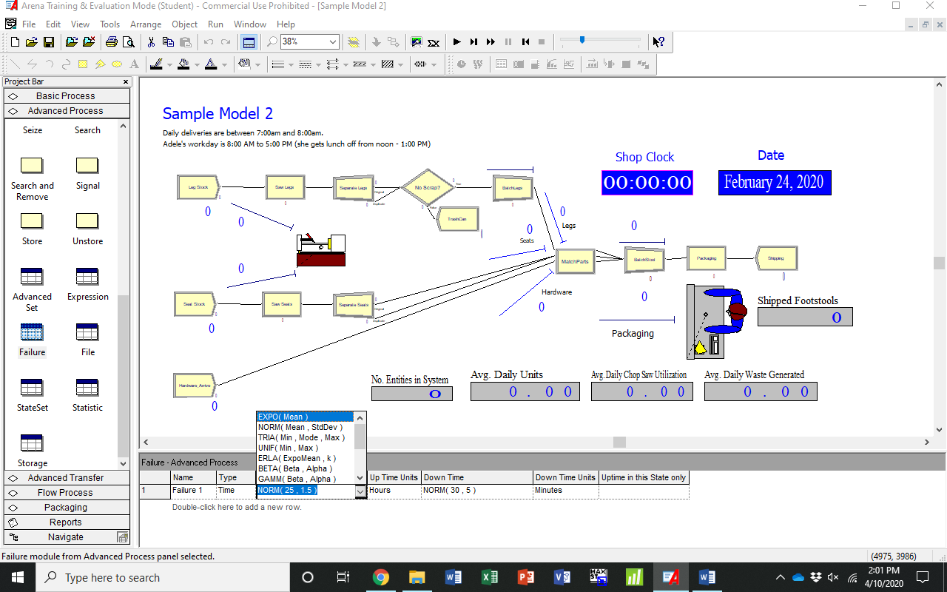
Task: Save the model with the floppy disk icon
Action: (48, 42)
